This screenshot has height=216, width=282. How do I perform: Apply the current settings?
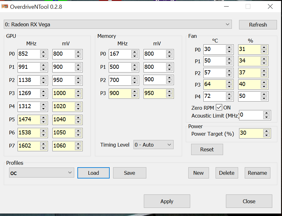click(167, 201)
